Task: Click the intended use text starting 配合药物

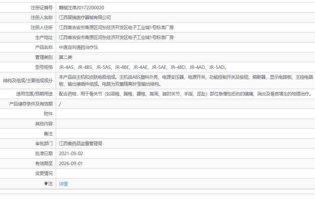Action: pyautogui.click(x=185, y=94)
